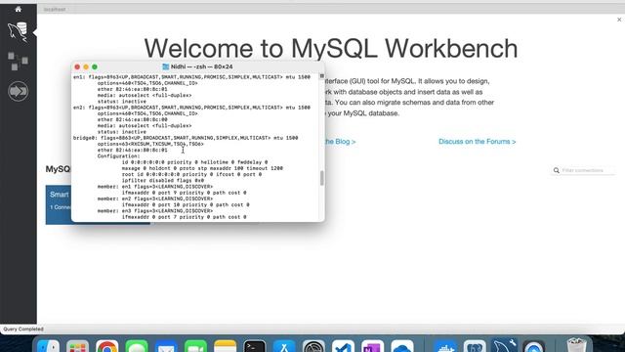Open Mail from the Dock
The image size is (625, 352).
pyautogui.click(x=166, y=346)
